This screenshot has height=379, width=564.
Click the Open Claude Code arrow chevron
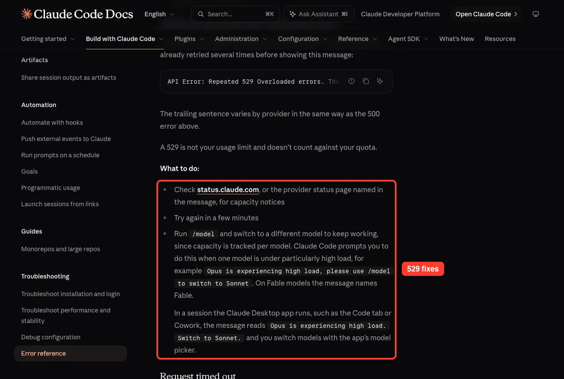(x=516, y=14)
